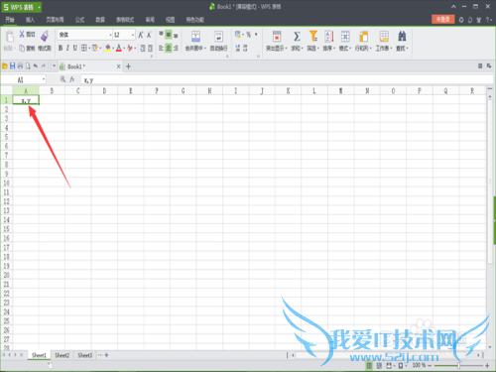Click the Worksheet icon

pos(384,37)
